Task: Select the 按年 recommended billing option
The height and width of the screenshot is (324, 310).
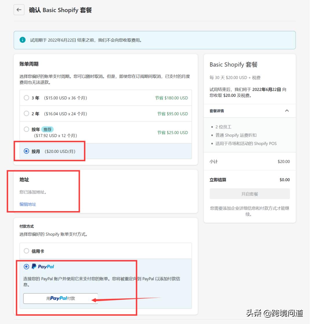Action: 26,129
